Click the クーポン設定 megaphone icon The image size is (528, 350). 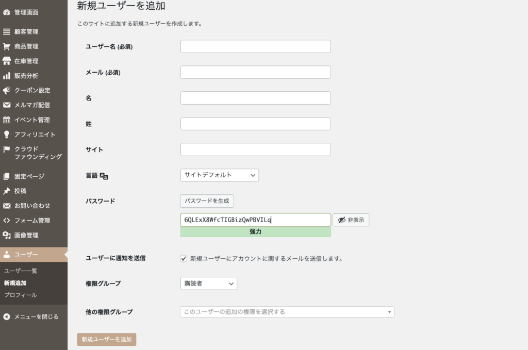tap(7, 90)
